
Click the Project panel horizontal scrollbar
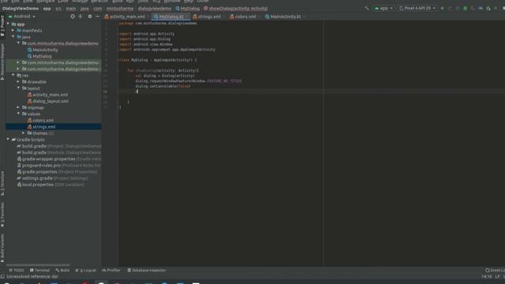point(38,265)
